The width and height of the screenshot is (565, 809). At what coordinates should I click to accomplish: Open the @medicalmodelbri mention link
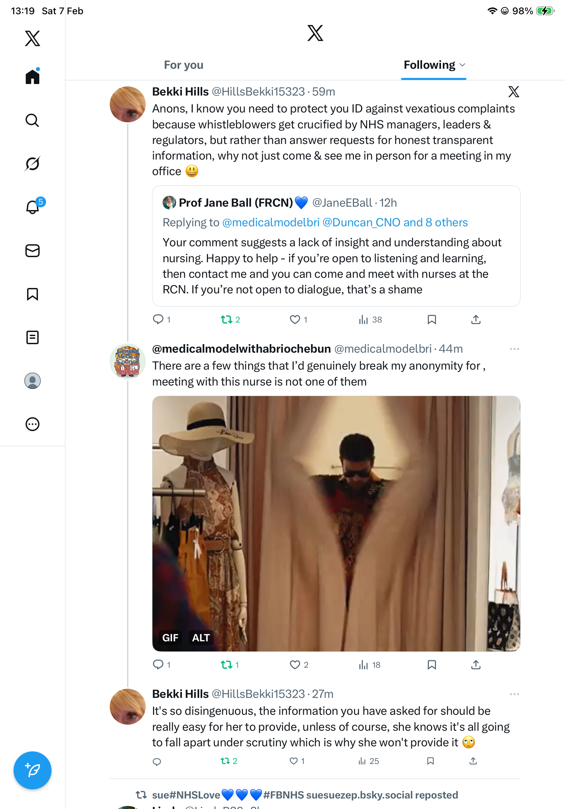point(271,222)
